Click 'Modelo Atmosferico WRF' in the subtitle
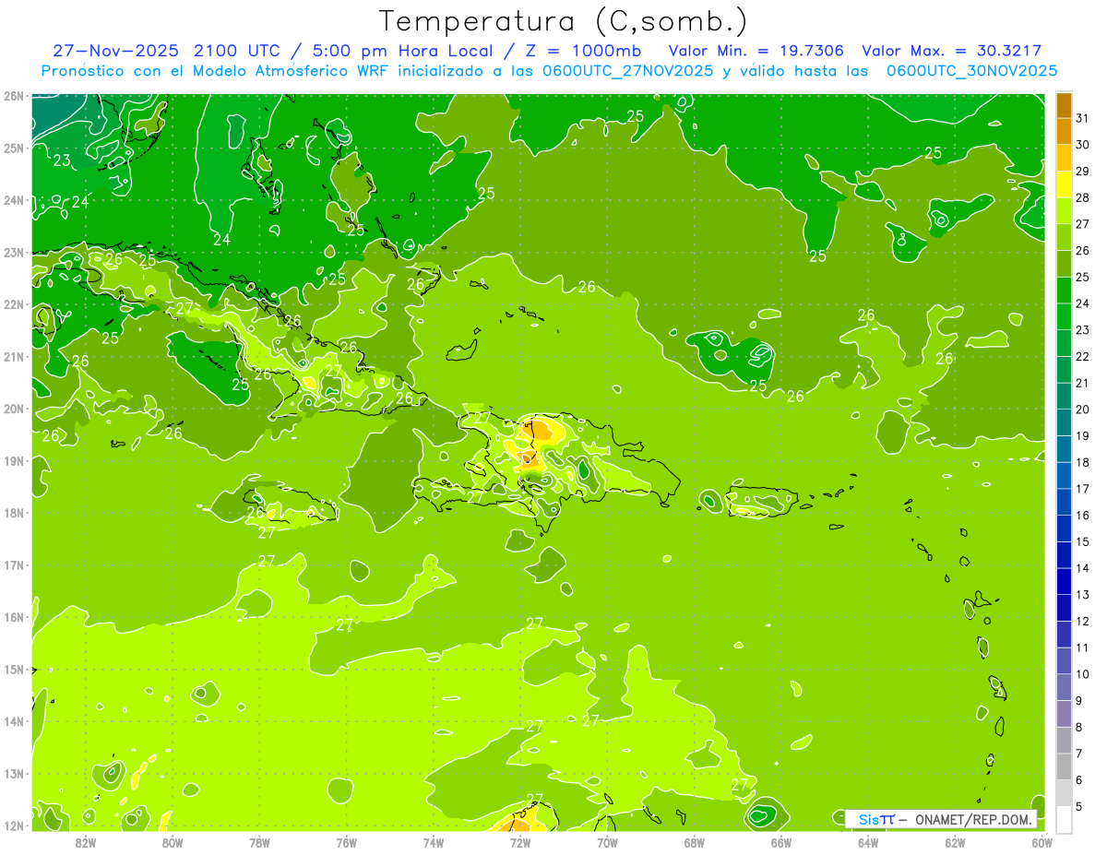Image resolution: width=1107 pixels, height=855 pixels. pyautogui.click(x=294, y=71)
